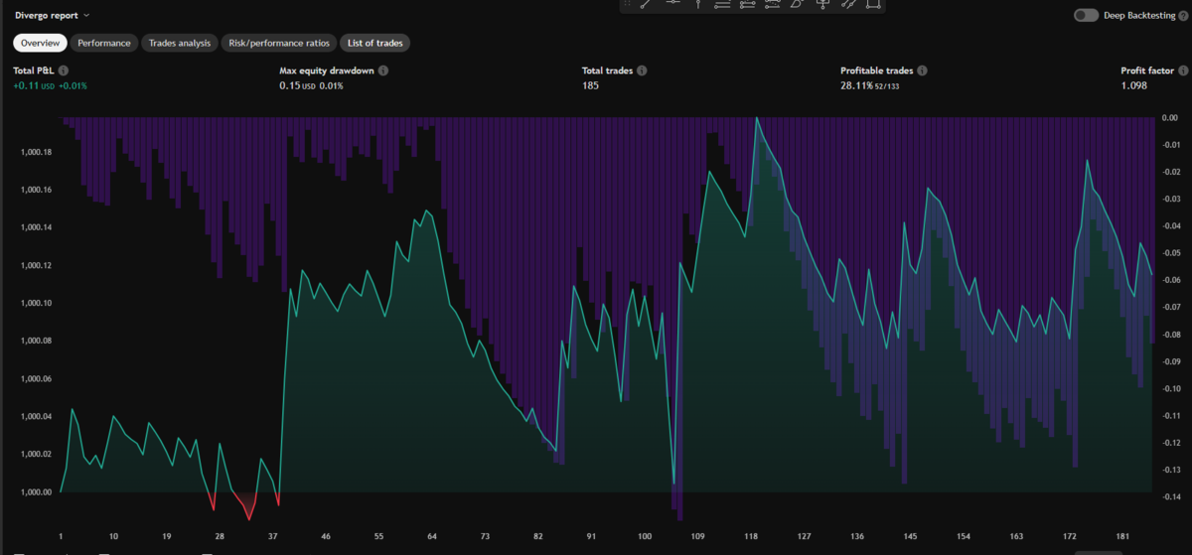Image resolution: width=1192 pixels, height=555 pixels.
Task: Open the List of trades tab
Action: tap(375, 44)
